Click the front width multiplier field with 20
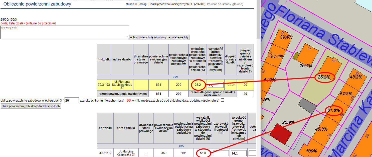 coord(72,100)
